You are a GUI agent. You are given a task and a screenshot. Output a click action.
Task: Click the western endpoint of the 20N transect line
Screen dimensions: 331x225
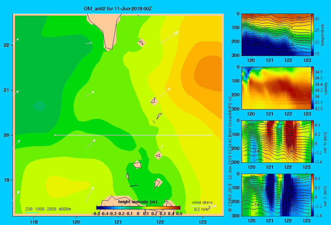55,135
